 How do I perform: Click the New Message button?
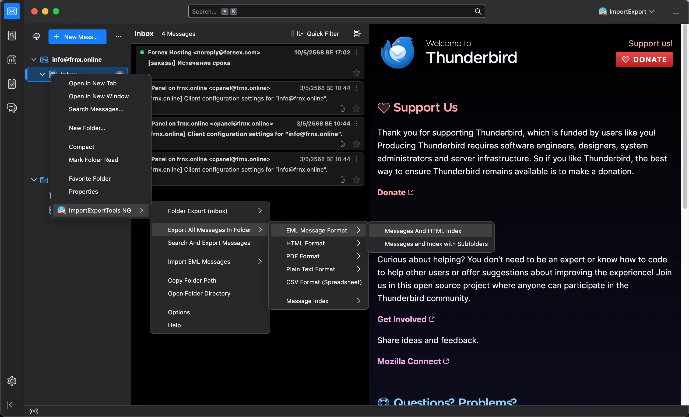77,37
